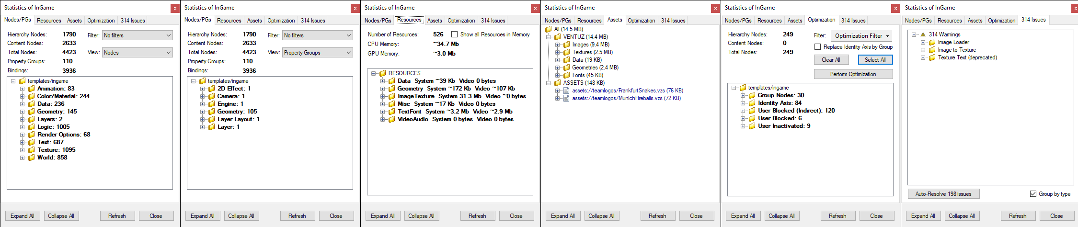Select the User Blocked (Indirect): 120 item
The image size is (1078, 227).
click(x=796, y=111)
